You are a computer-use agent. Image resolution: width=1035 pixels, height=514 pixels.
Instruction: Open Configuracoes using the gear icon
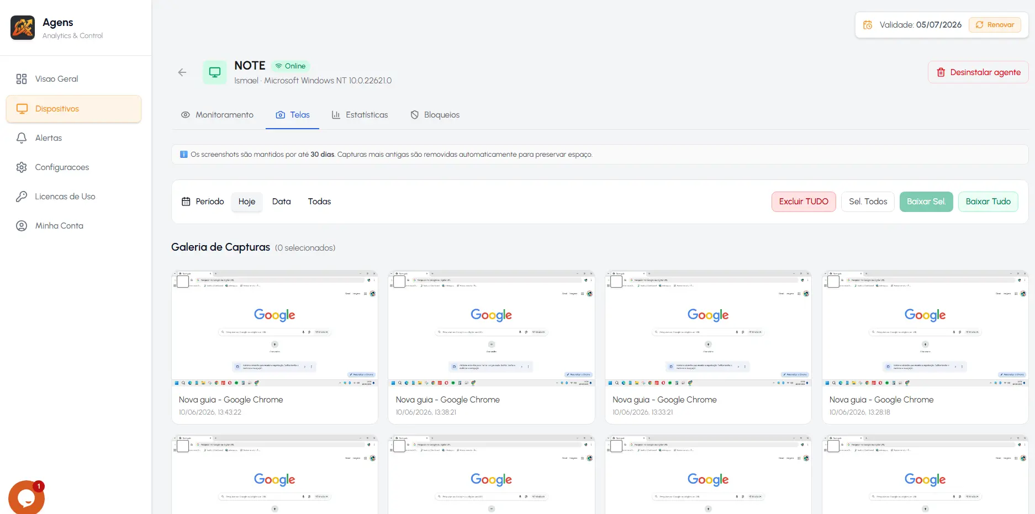click(x=22, y=167)
